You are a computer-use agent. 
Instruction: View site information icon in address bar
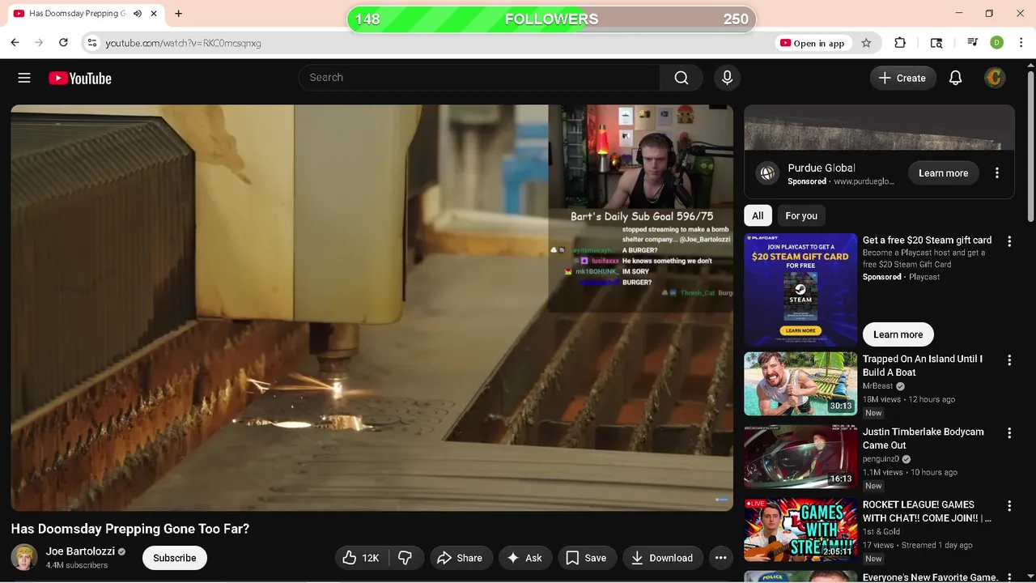(92, 43)
